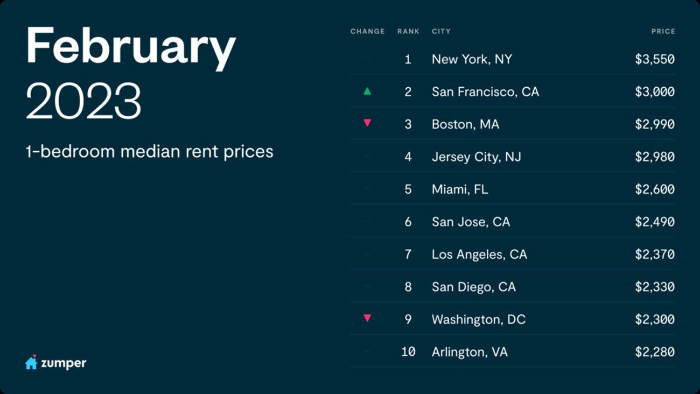Click green up arrow beside San Francisco
Image resolution: width=700 pixels, height=394 pixels.
(x=367, y=92)
